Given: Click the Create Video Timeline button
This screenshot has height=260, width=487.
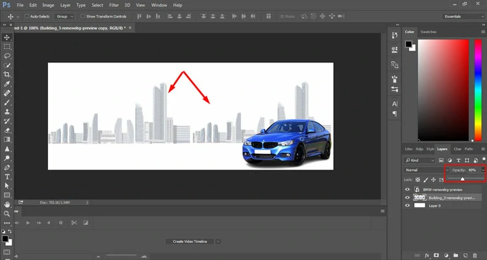Looking at the screenshot, I should (190, 241).
